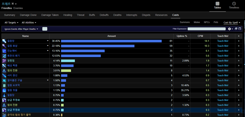
Task: Click the 얼음 화살 spell icon
Action: click(x=4, y=46)
